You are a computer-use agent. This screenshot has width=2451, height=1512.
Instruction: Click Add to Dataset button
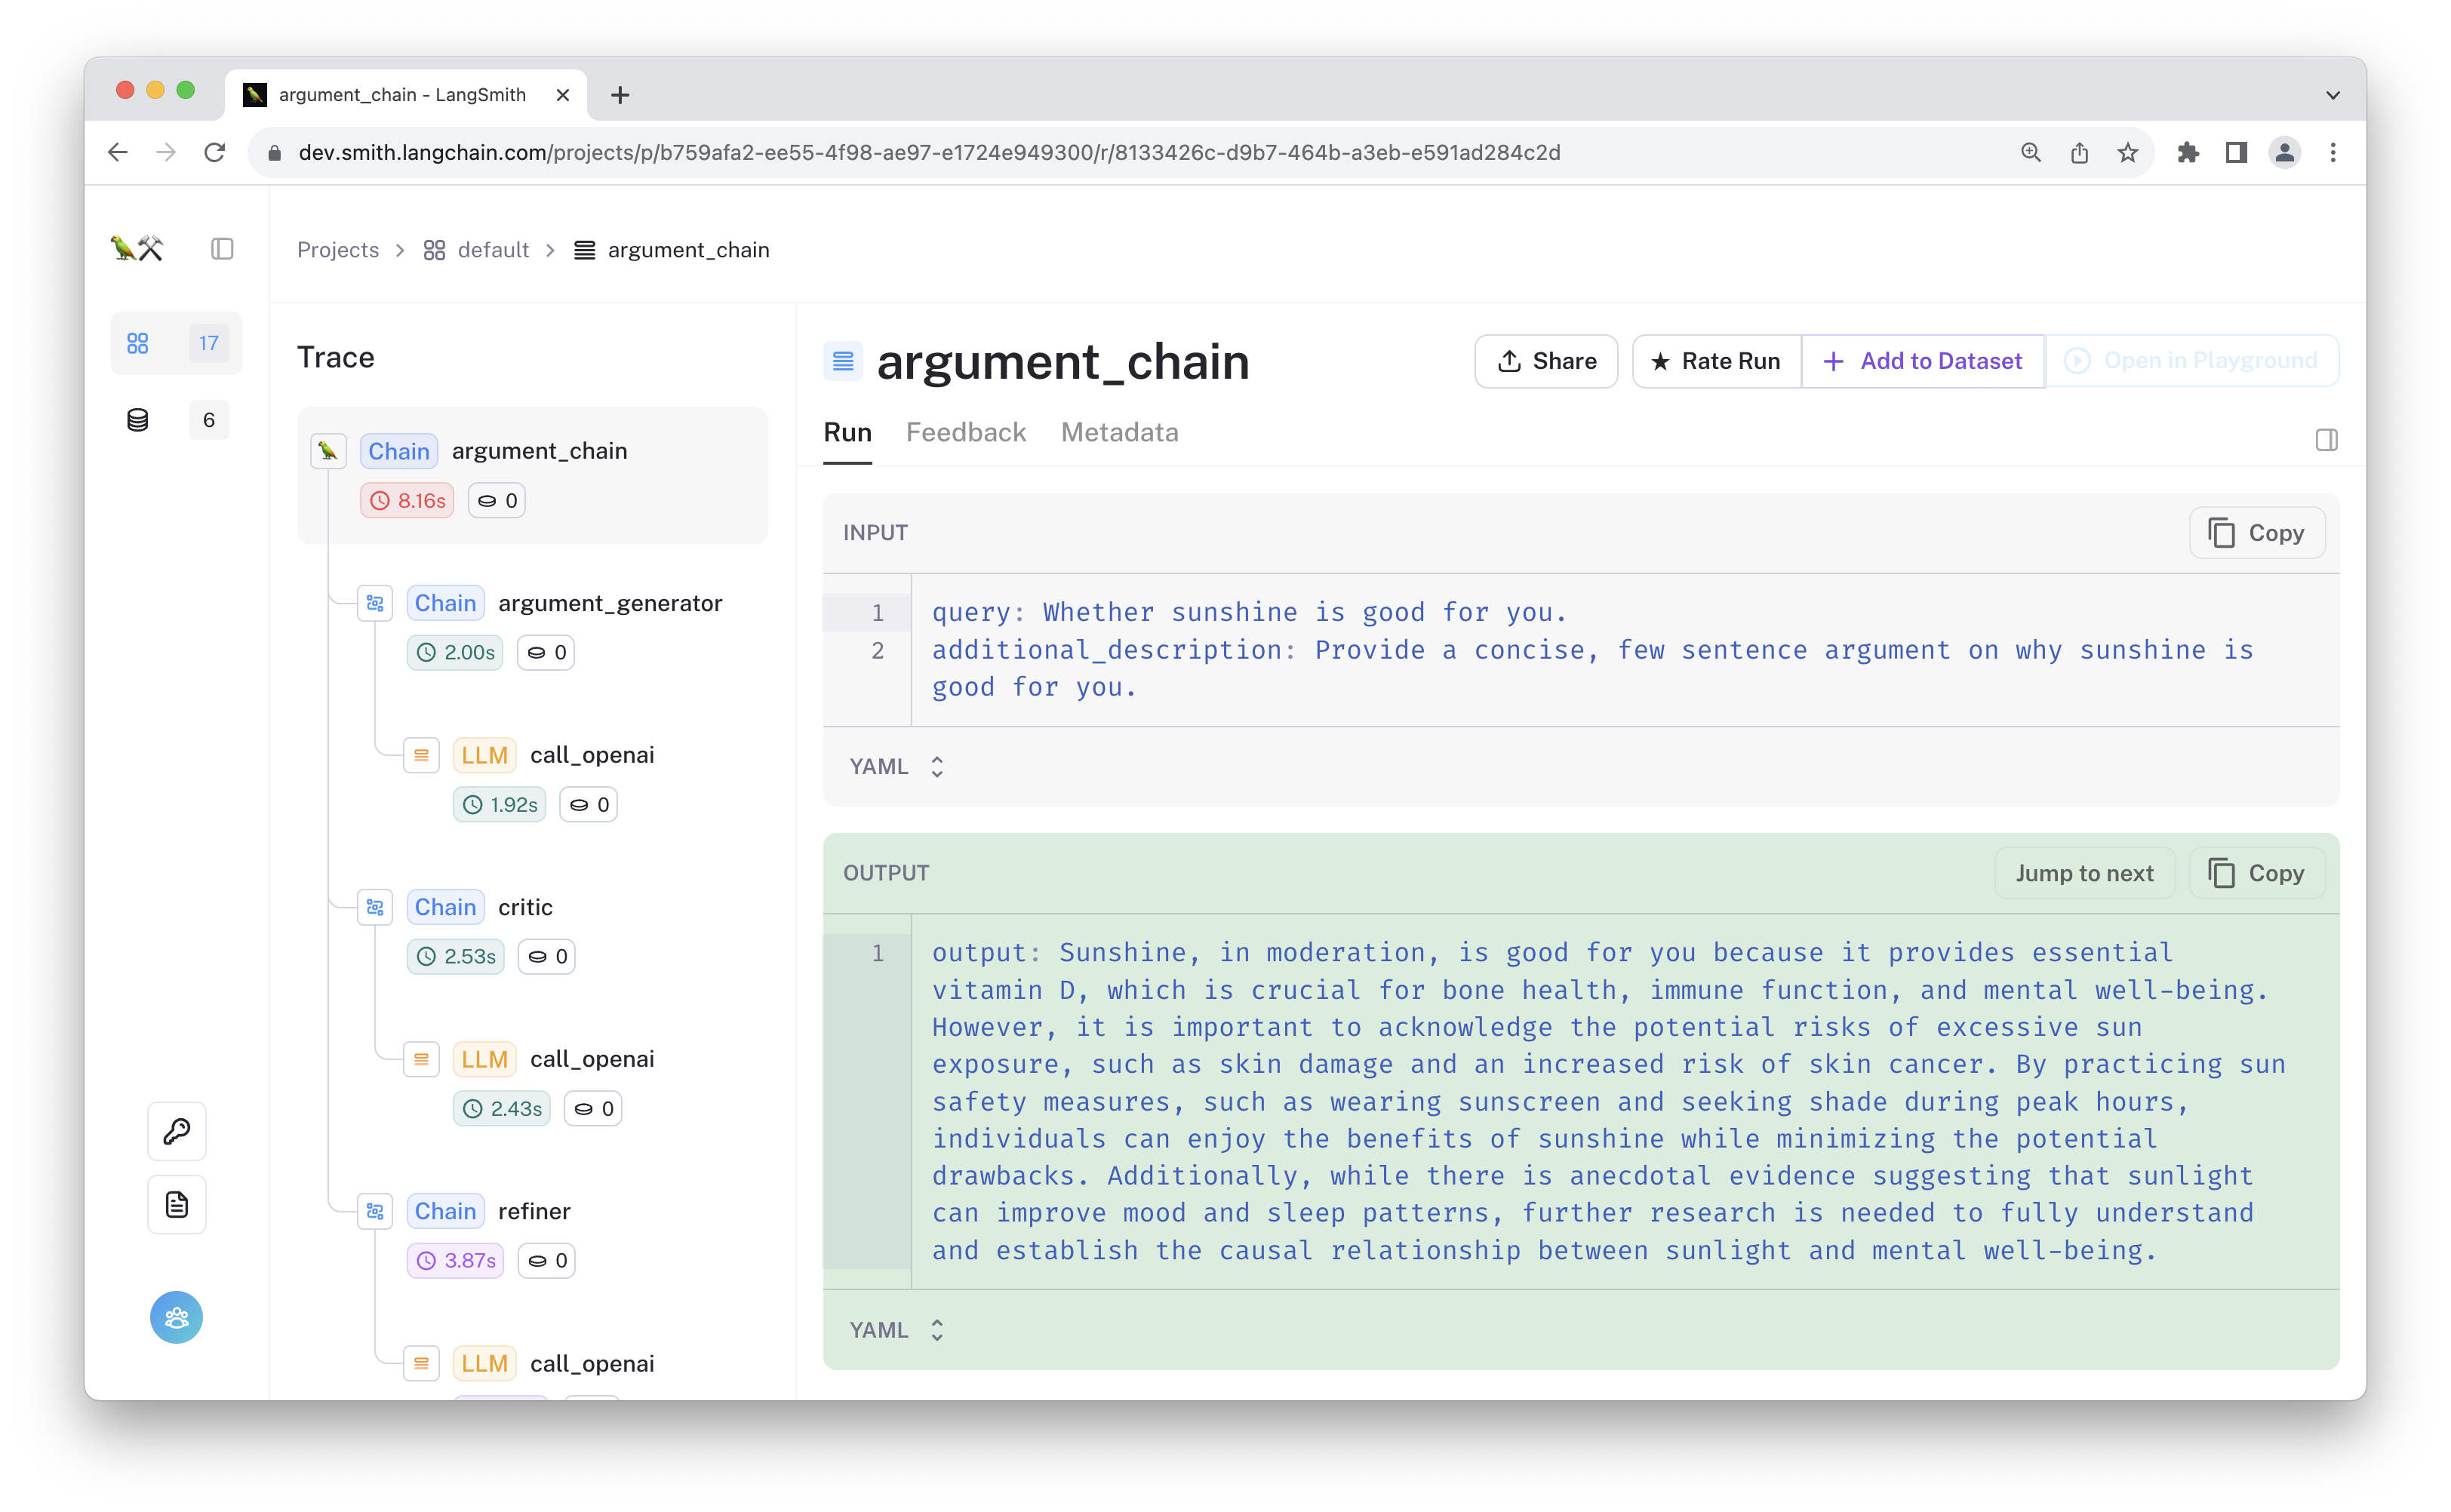coord(1922,361)
